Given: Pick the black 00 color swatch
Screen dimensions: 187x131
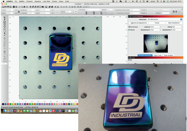Looking at the screenshot, I should 3,104.
